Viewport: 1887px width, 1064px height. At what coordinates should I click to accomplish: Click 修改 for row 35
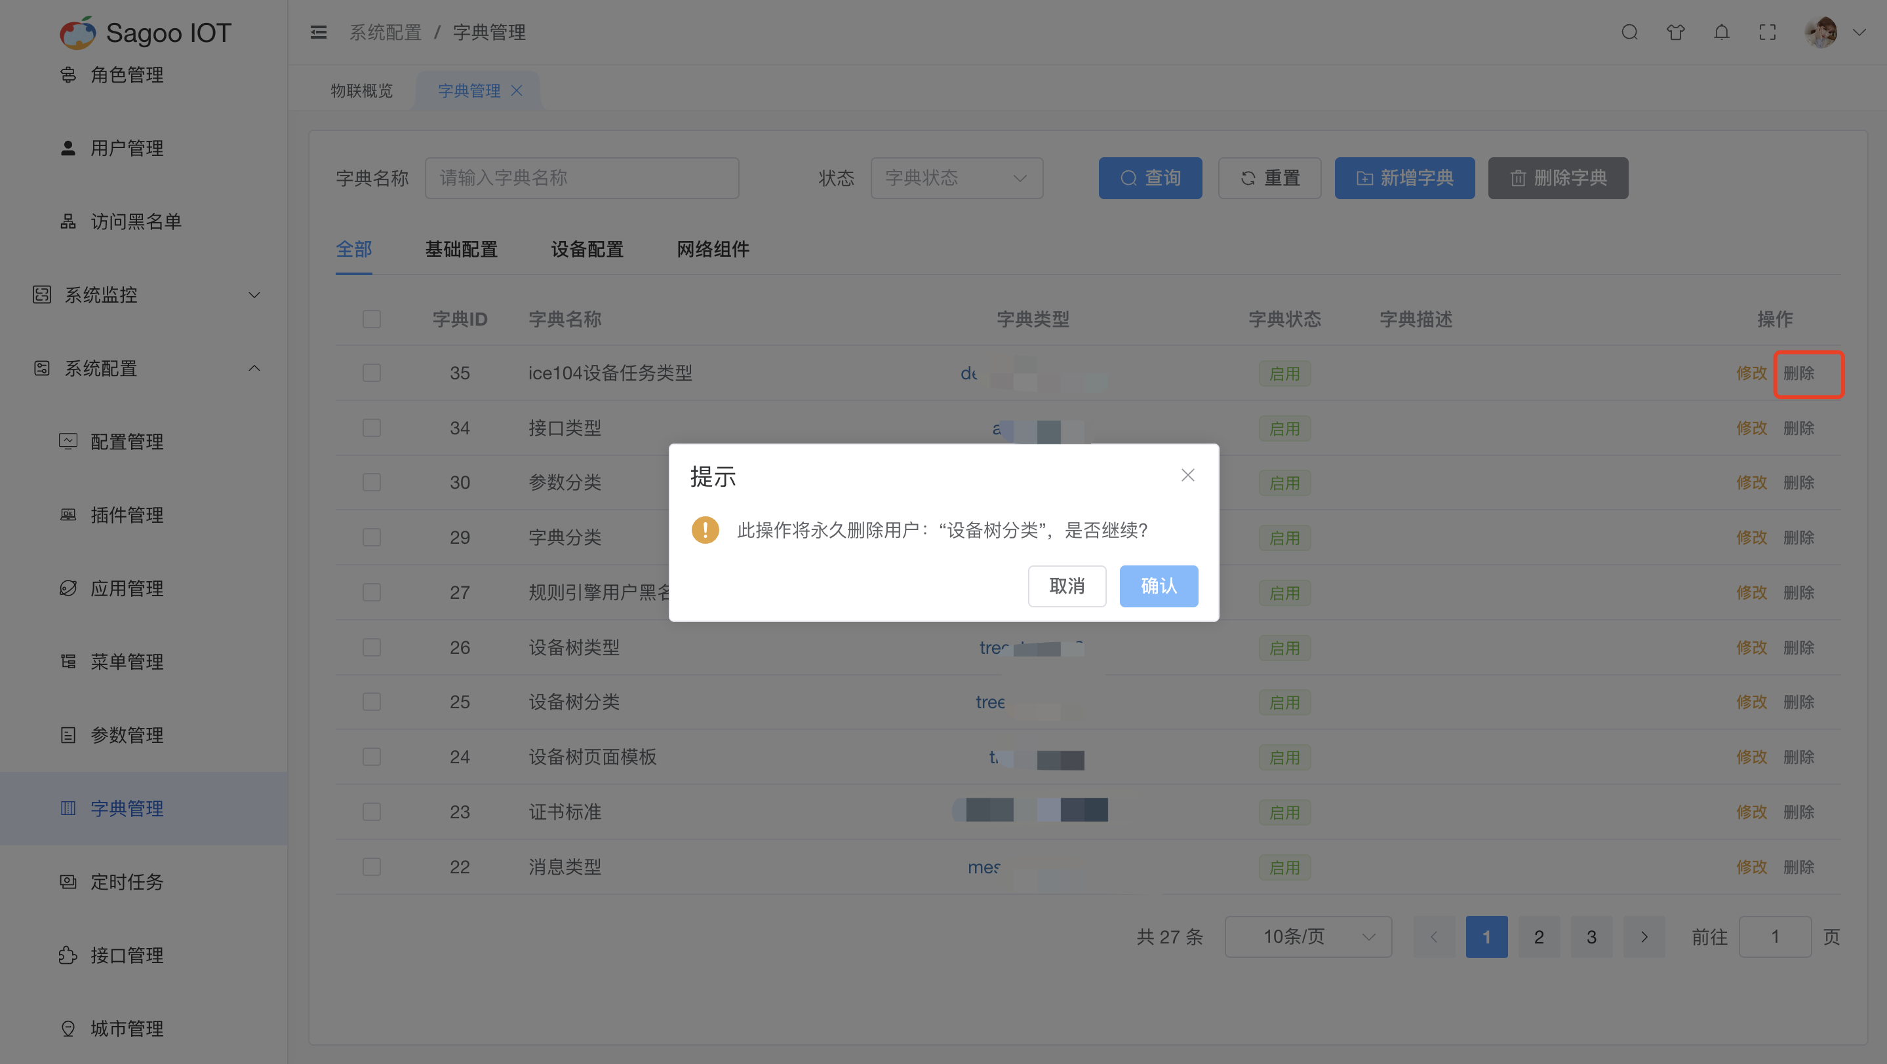tap(1751, 373)
